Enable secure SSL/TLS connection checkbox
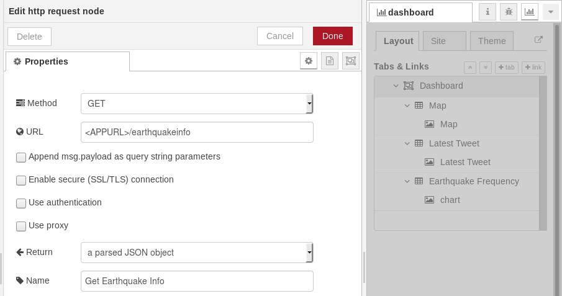The width and height of the screenshot is (562, 296). pyautogui.click(x=21, y=180)
